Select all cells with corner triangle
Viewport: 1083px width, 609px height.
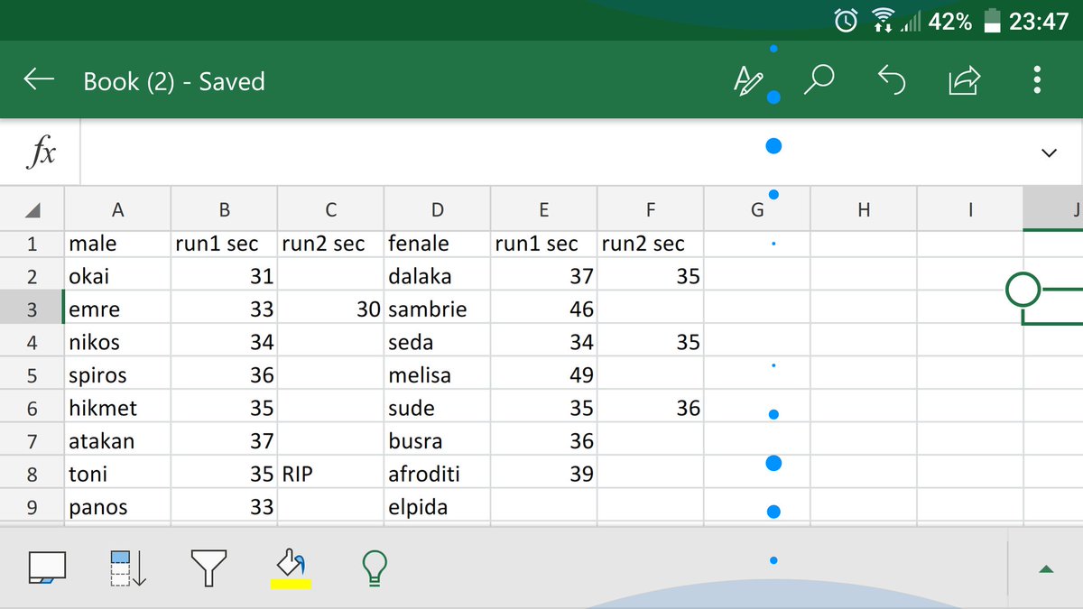coord(32,210)
